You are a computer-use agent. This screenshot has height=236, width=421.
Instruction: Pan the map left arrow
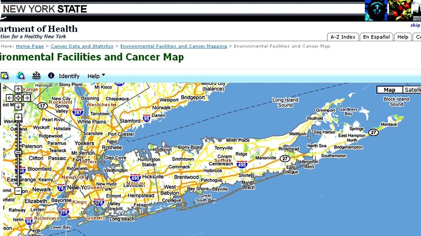click(10, 98)
